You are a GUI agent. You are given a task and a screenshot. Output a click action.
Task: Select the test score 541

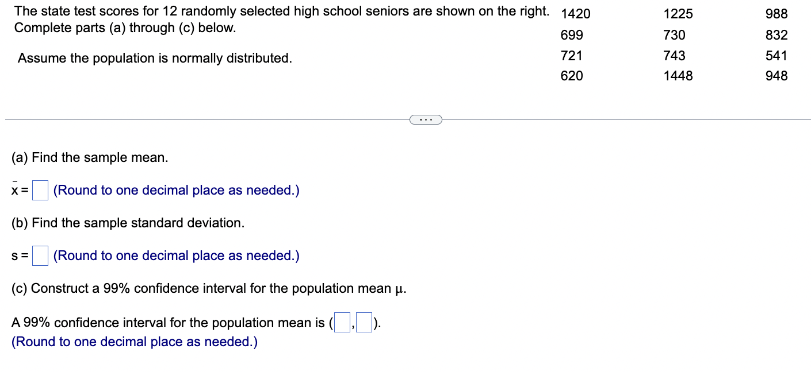pos(776,55)
